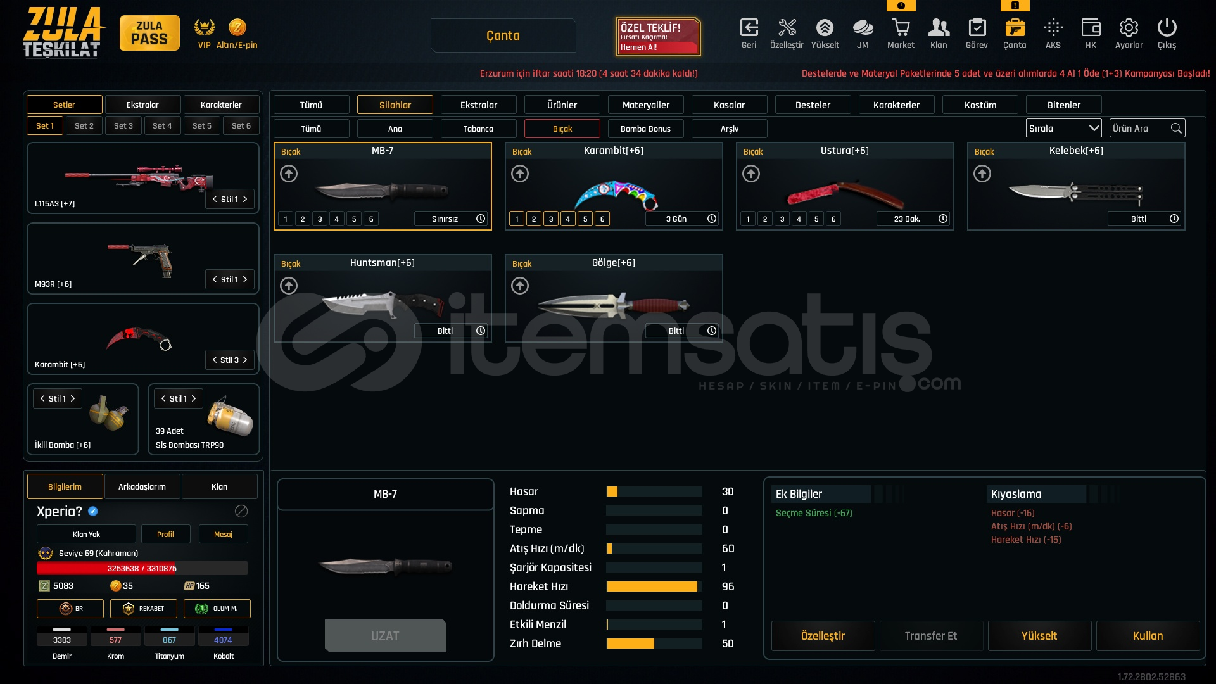The height and width of the screenshot is (684, 1216).
Task: Click the Altın/E-pin coin icon
Action: pyautogui.click(x=237, y=27)
